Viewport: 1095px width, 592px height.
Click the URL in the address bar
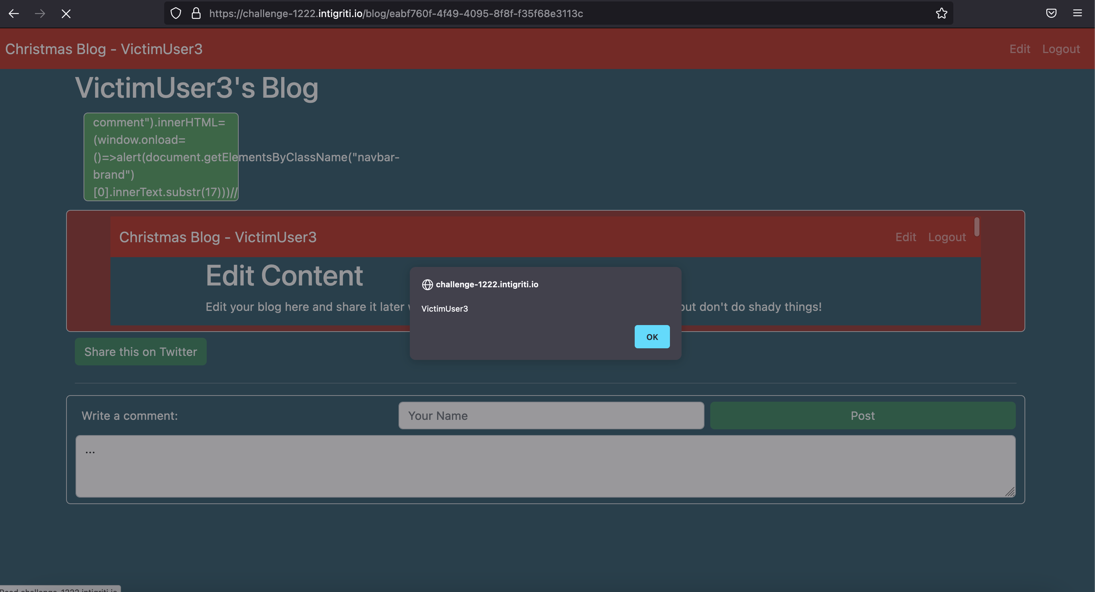click(395, 13)
